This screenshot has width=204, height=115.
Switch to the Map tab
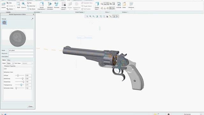[9, 60]
